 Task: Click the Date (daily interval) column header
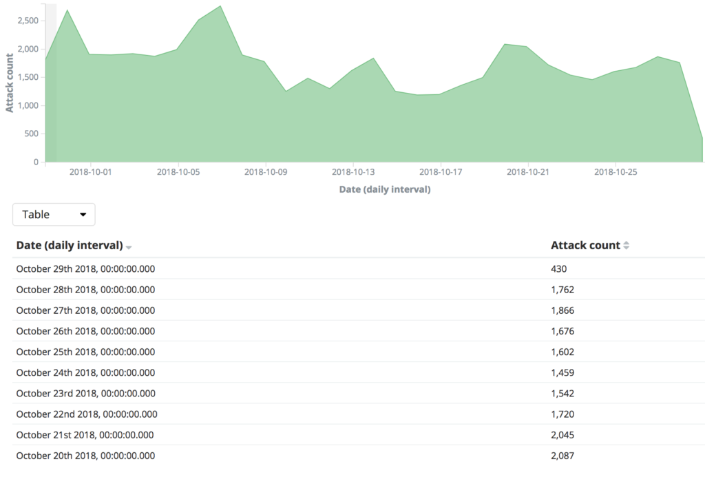tap(70, 245)
